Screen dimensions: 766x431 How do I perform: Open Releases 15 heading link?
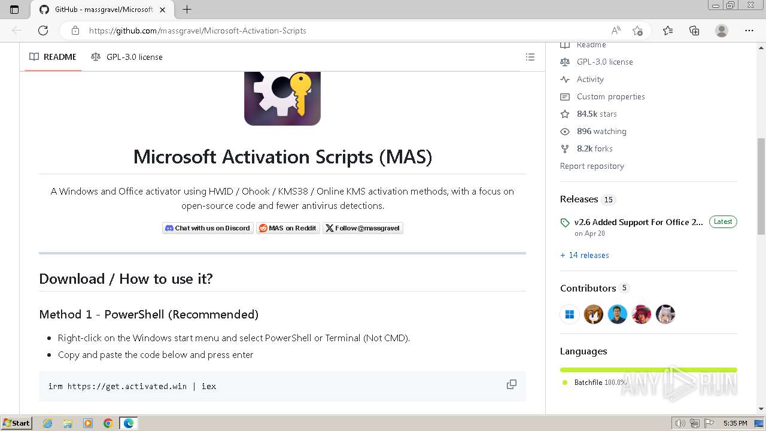(x=588, y=199)
